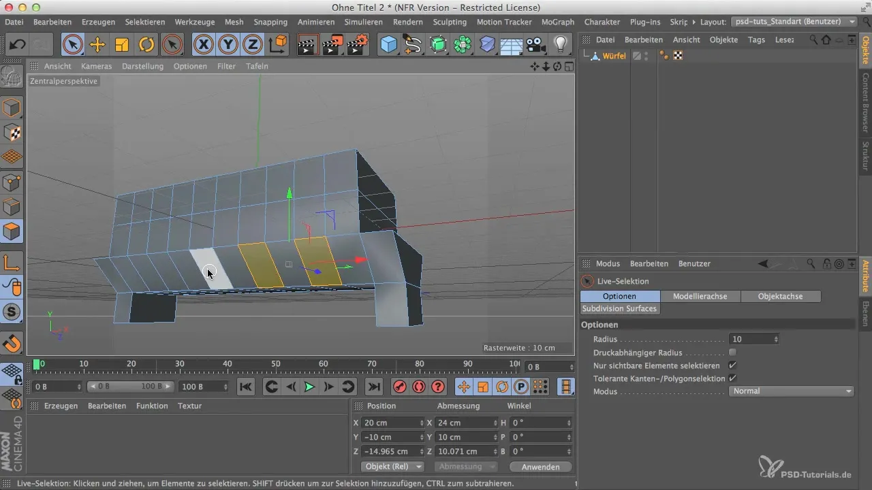Click the Optionen tab button
The height and width of the screenshot is (490, 872).
coord(619,296)
